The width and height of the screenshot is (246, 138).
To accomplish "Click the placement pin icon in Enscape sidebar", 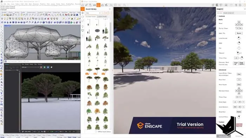I will click(83, 27).
